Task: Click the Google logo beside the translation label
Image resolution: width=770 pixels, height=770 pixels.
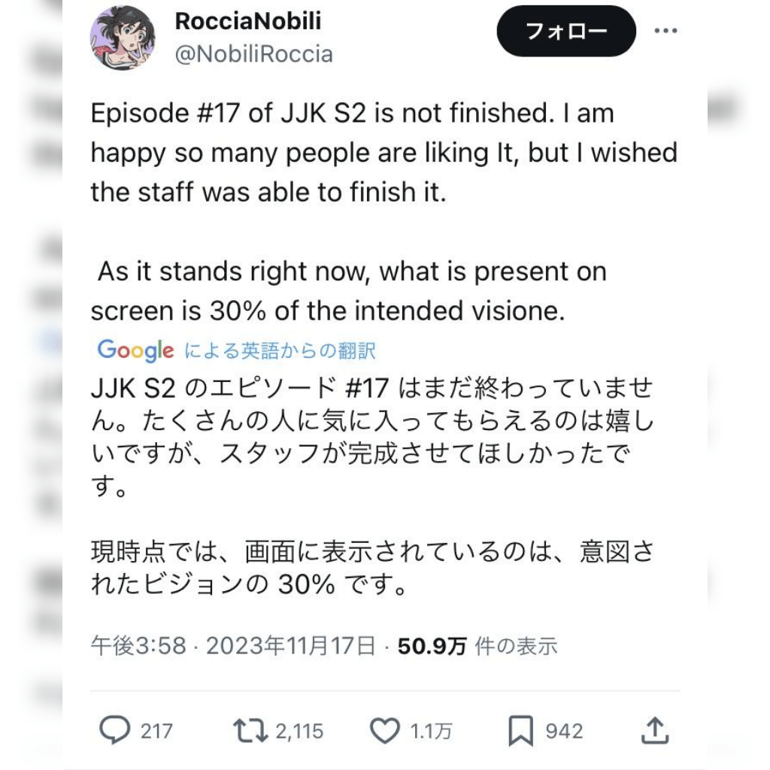Action: [135, 350]
